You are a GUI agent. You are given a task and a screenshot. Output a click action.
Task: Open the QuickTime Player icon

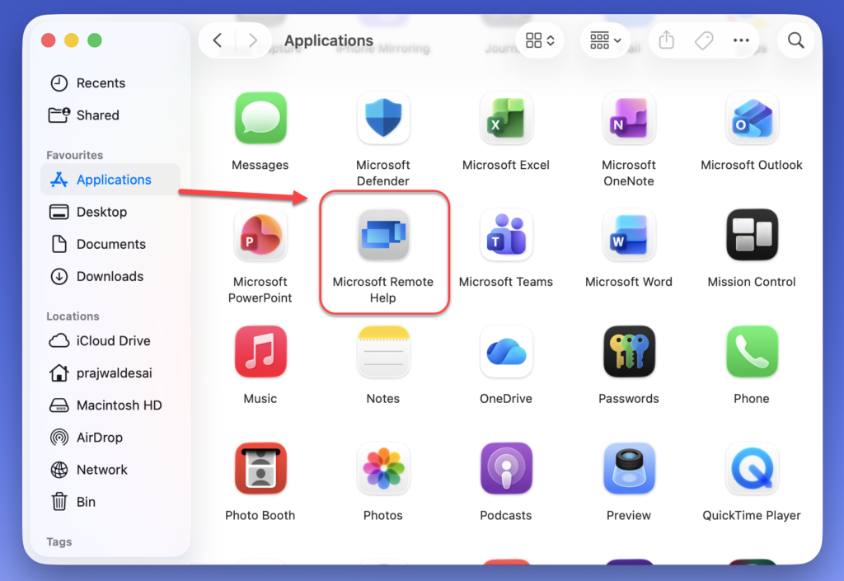(752, 468)
